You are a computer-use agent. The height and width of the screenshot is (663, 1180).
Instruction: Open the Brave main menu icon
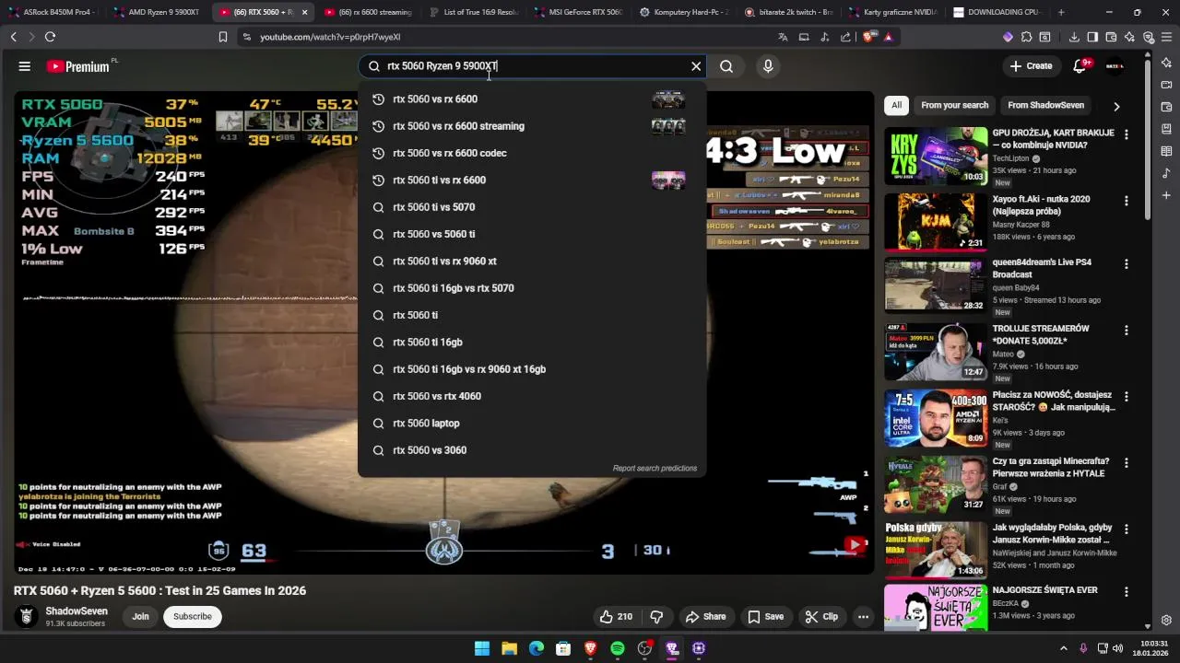click(x=1167, y=37)
